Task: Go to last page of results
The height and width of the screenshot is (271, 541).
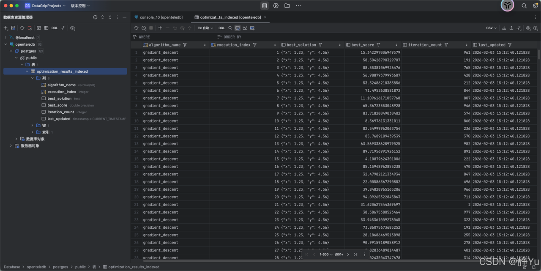Action: click(355, 255)
